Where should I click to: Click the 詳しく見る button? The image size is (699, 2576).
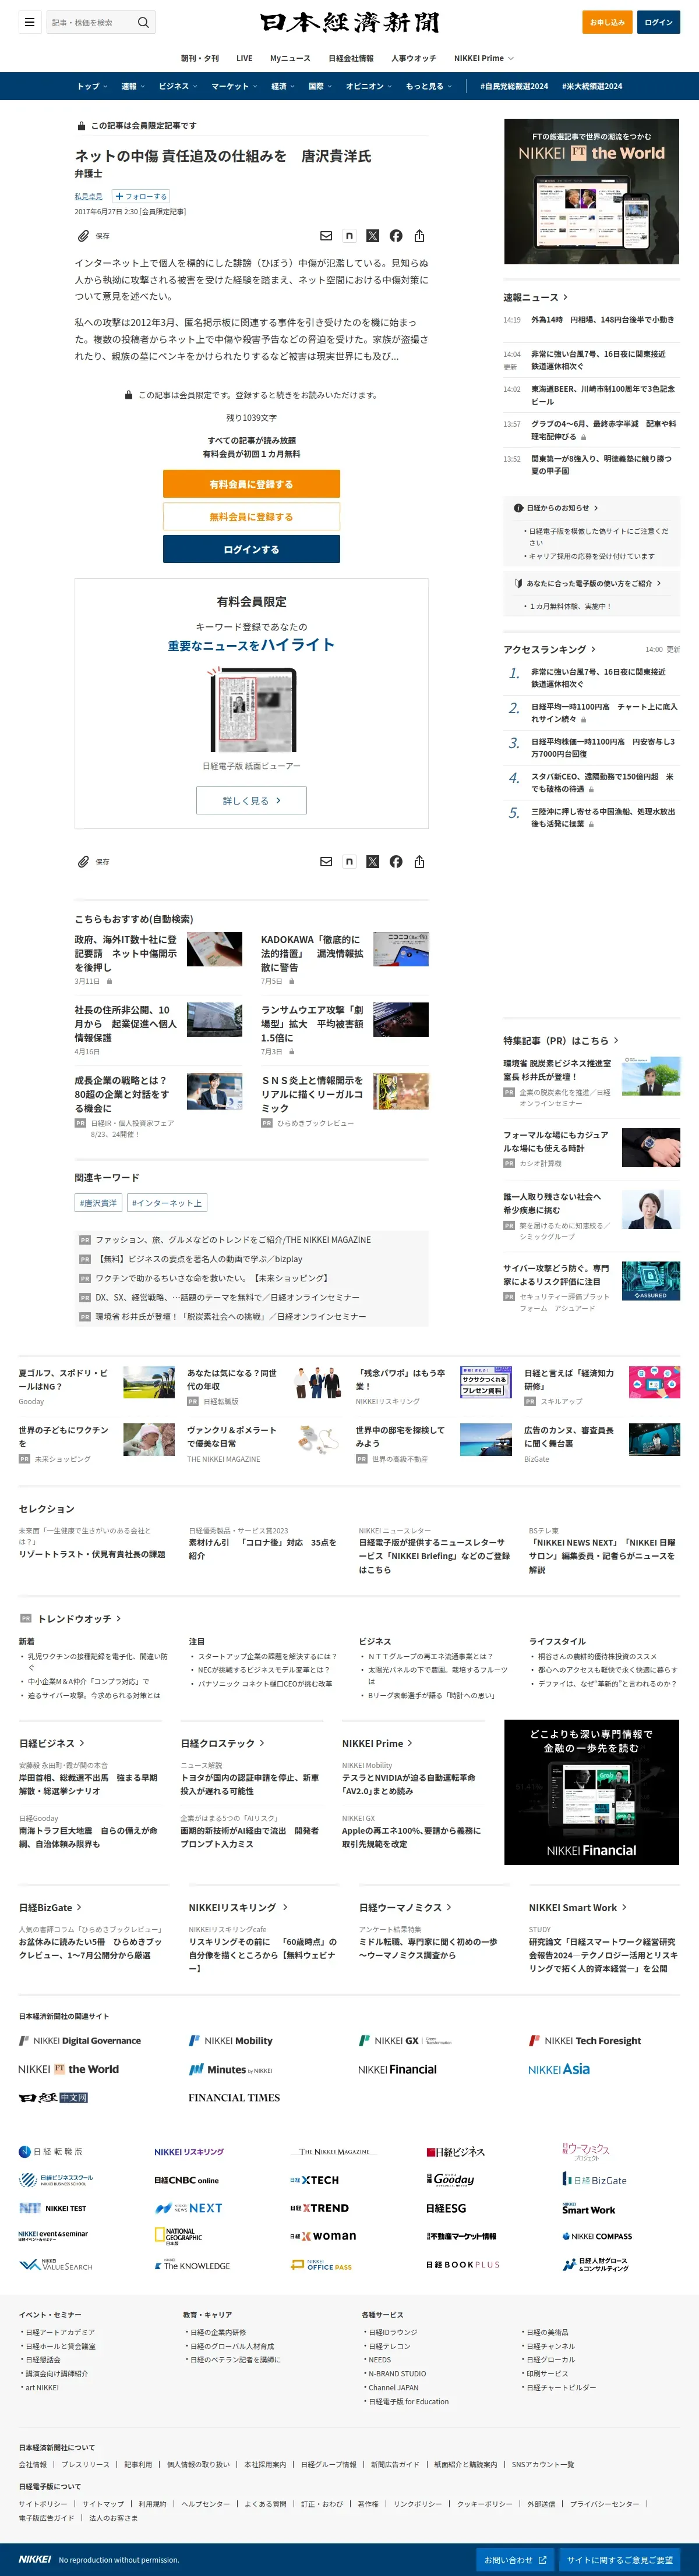click(x=251, y=800)
